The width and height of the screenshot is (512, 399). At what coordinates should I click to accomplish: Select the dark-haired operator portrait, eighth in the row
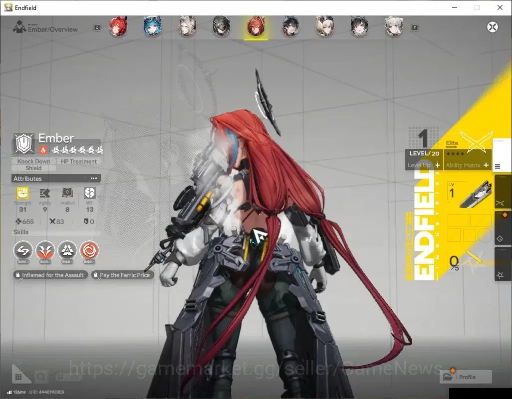coord(359,27)
